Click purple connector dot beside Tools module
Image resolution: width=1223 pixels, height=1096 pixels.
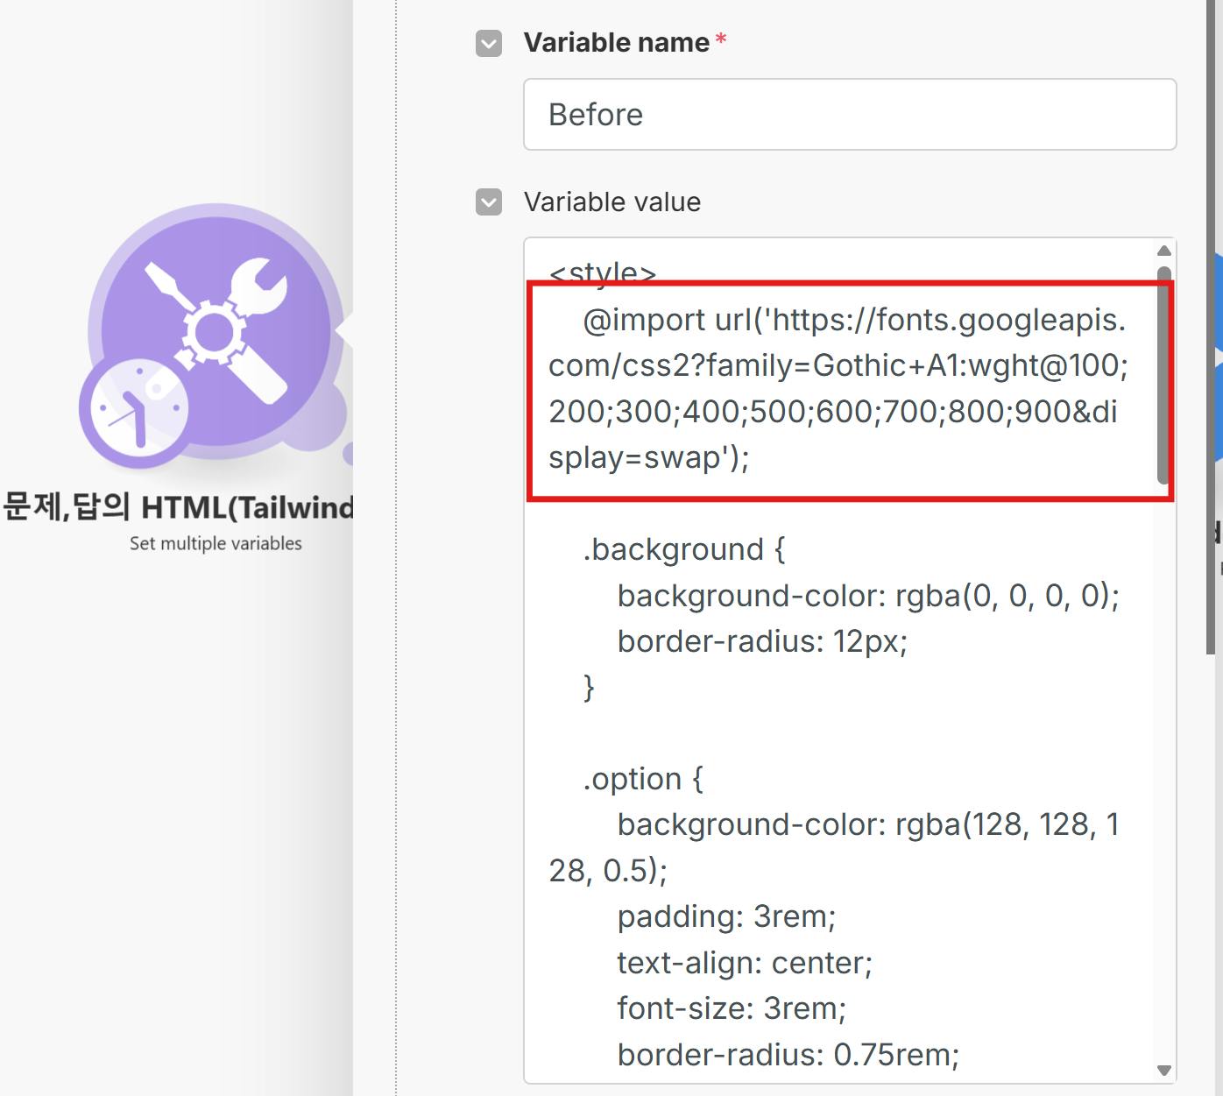[x=350, y=454]
